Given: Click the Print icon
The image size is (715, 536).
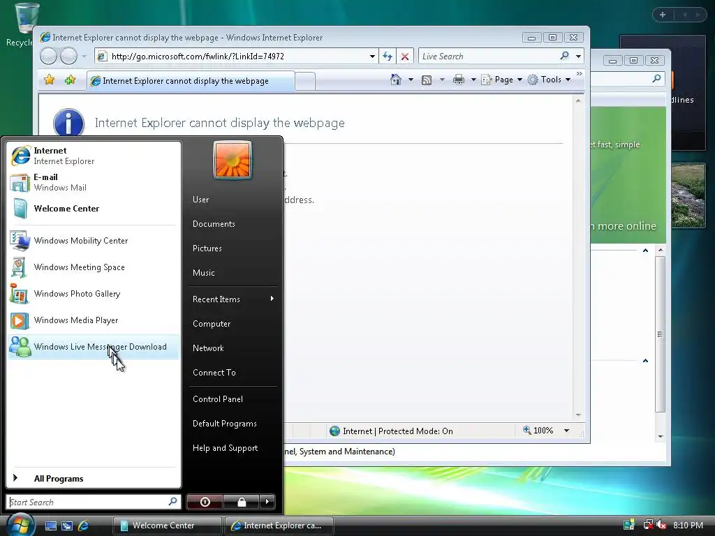Looking at the screenshot, I should 458,80.
